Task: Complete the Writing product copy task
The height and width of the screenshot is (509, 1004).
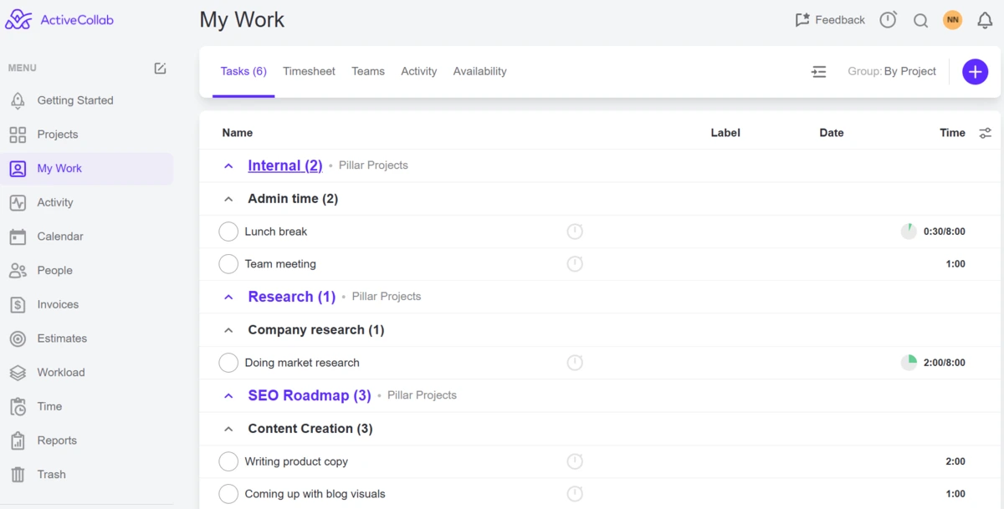Action: (x=228, y=461)
